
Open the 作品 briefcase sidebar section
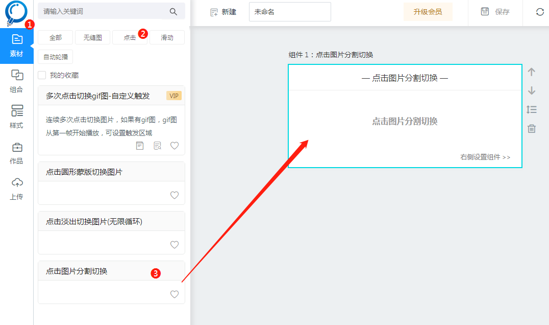coord(17,153)
